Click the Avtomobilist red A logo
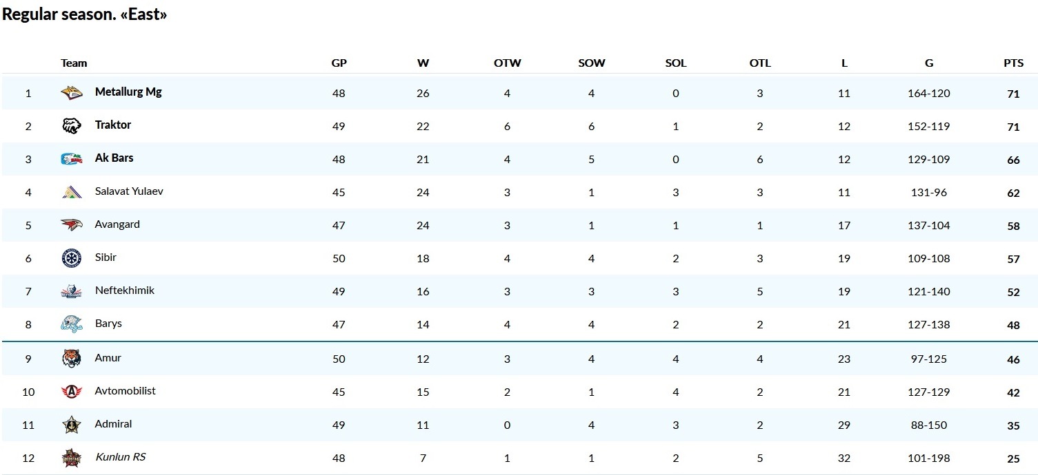The width and height of the screenshot is (1038, 475). (x=72, y=391)
